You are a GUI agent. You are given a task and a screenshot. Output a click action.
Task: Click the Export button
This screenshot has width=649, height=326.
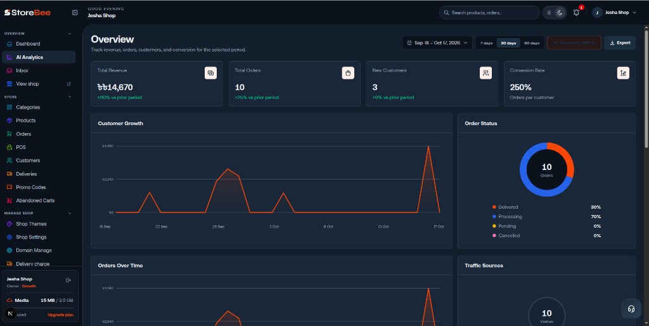620,42
